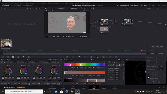
Task: Open the LUT-таблицы panel
Action: tap(16, 5)
